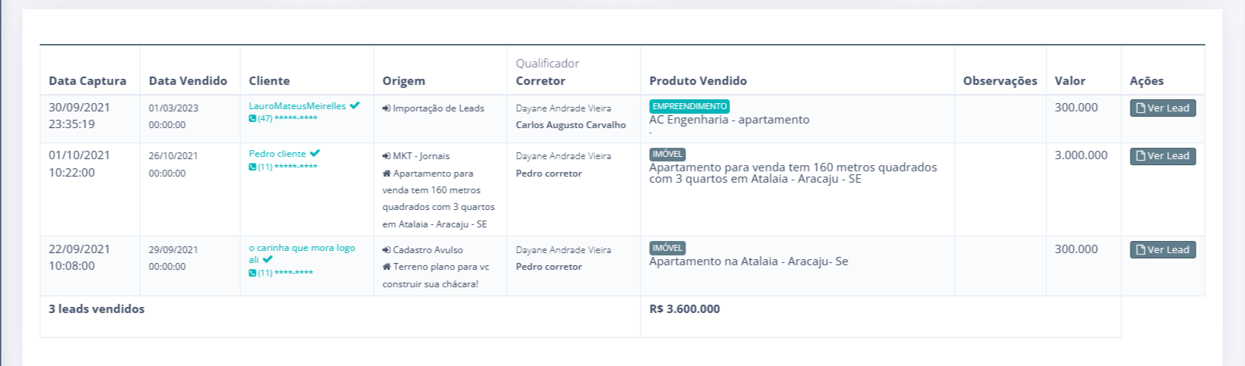1245x366 pixels.
Task: Click the arrow icon before Cadastro Avulso
Action: pyautogui.click(x=387, y=250)
